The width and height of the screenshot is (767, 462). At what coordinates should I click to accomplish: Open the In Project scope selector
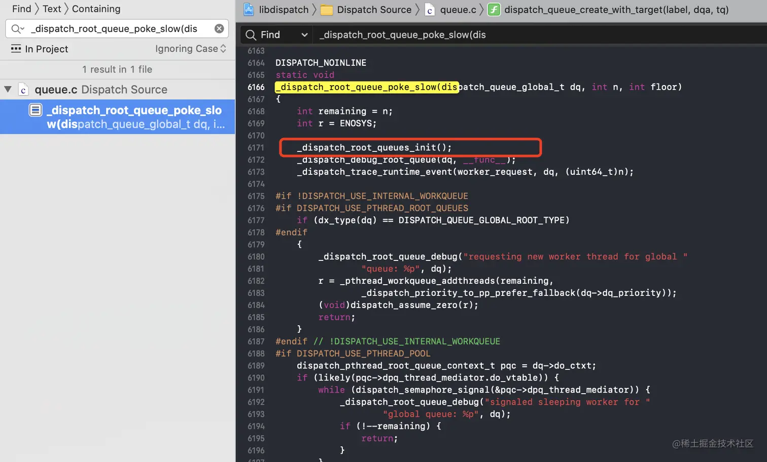pos(40,49)
